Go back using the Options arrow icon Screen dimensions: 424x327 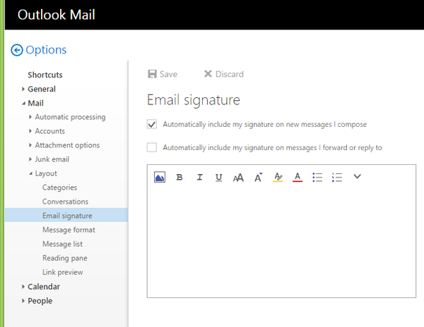(x=17, y=50)
